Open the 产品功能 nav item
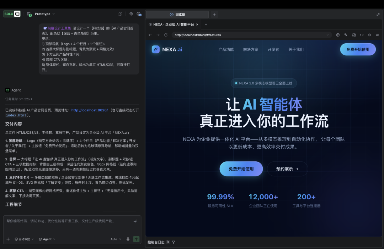This screenshot has height=249, width=384. [226, 50]
